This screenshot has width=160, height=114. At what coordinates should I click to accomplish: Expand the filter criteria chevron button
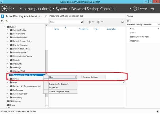[122, 22]
